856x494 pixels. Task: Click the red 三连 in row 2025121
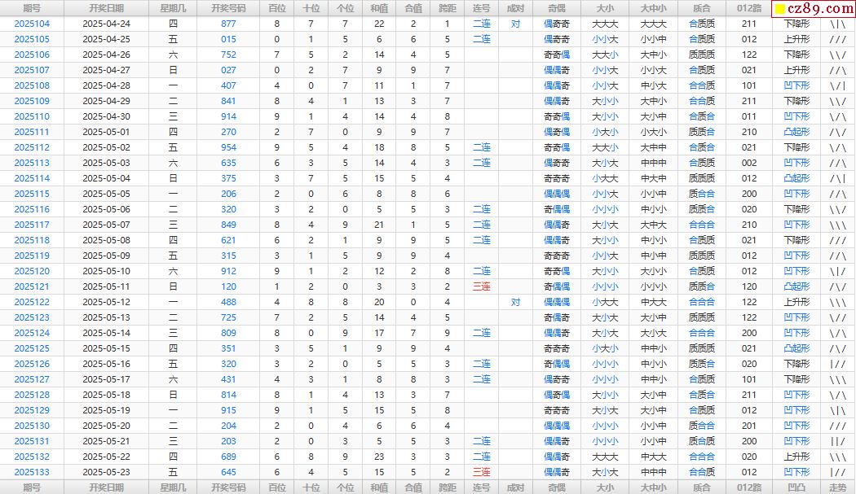[482, 286]
